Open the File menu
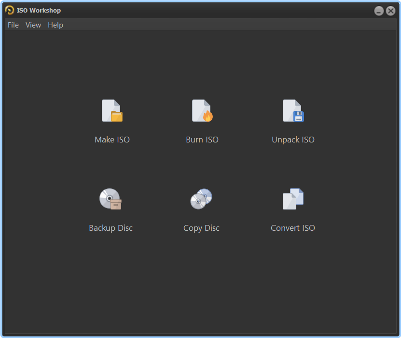 point(13,25)
